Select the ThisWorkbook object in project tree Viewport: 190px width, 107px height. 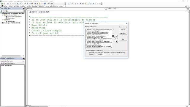click(11, 18)
